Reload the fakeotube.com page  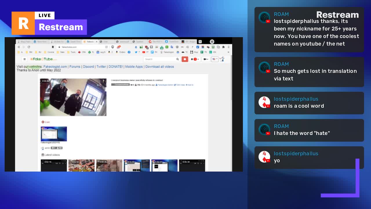pyautogui.click(x=29, y=47)
